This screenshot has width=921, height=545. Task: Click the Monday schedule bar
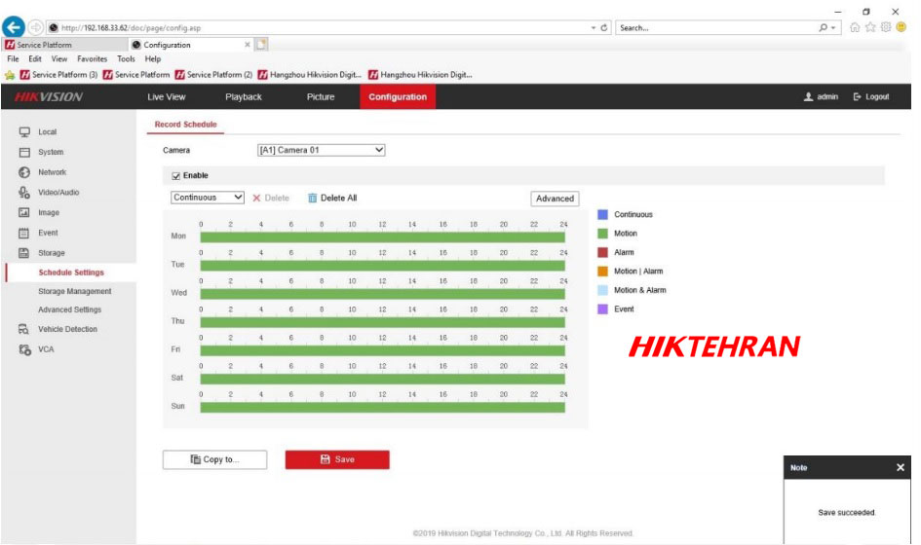(x=382, y=237)
